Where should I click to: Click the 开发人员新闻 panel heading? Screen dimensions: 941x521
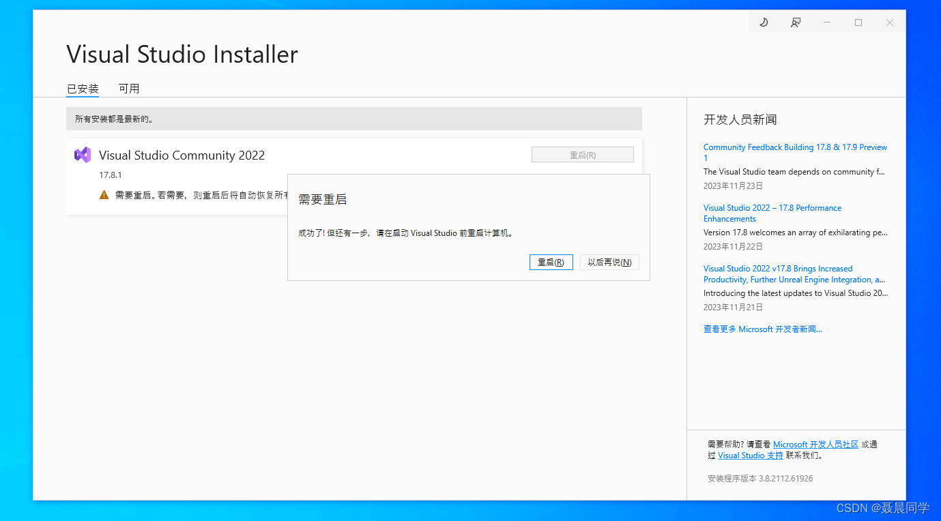[740, 119]
